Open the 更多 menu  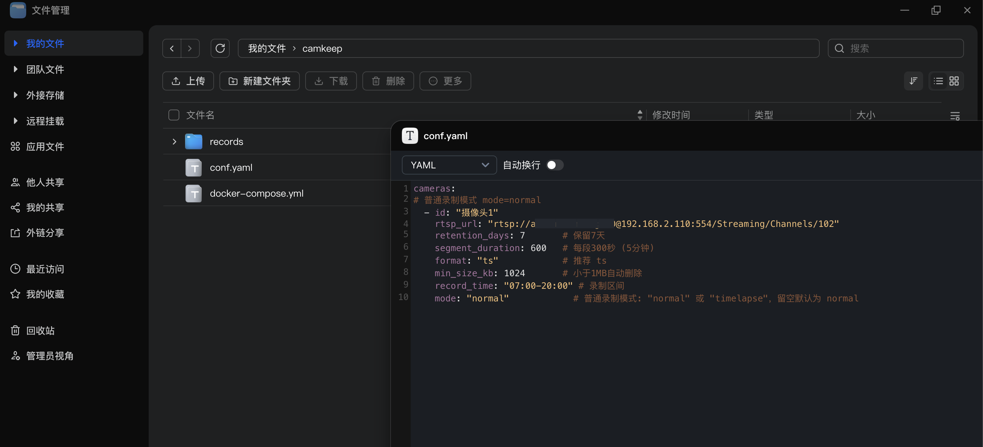445,81
